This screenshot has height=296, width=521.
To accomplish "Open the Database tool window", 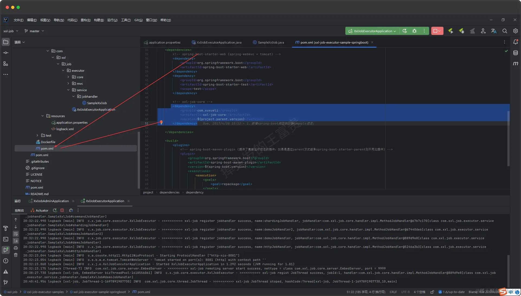I will 515,53.
